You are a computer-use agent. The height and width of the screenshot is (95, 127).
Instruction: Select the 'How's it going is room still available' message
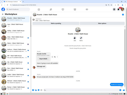pos(47,63)
